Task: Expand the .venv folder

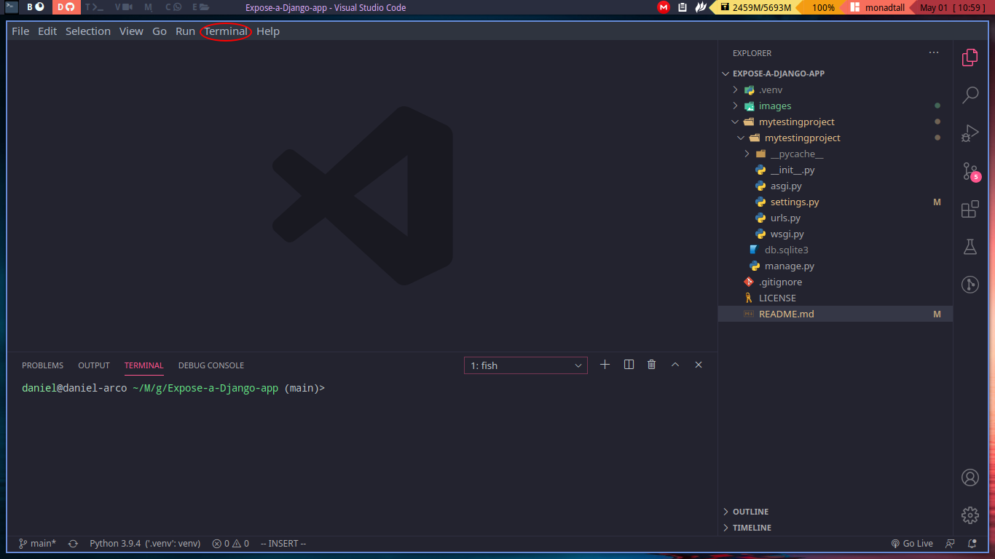Action: pos(770,90)
